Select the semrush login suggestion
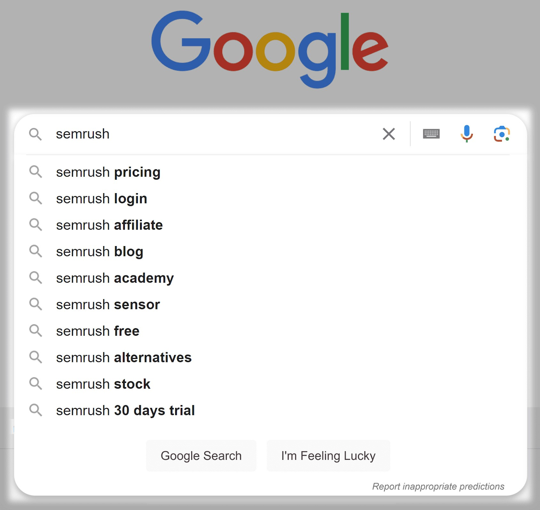This screenshot has width=540, height=510. [x=101, y=199]
